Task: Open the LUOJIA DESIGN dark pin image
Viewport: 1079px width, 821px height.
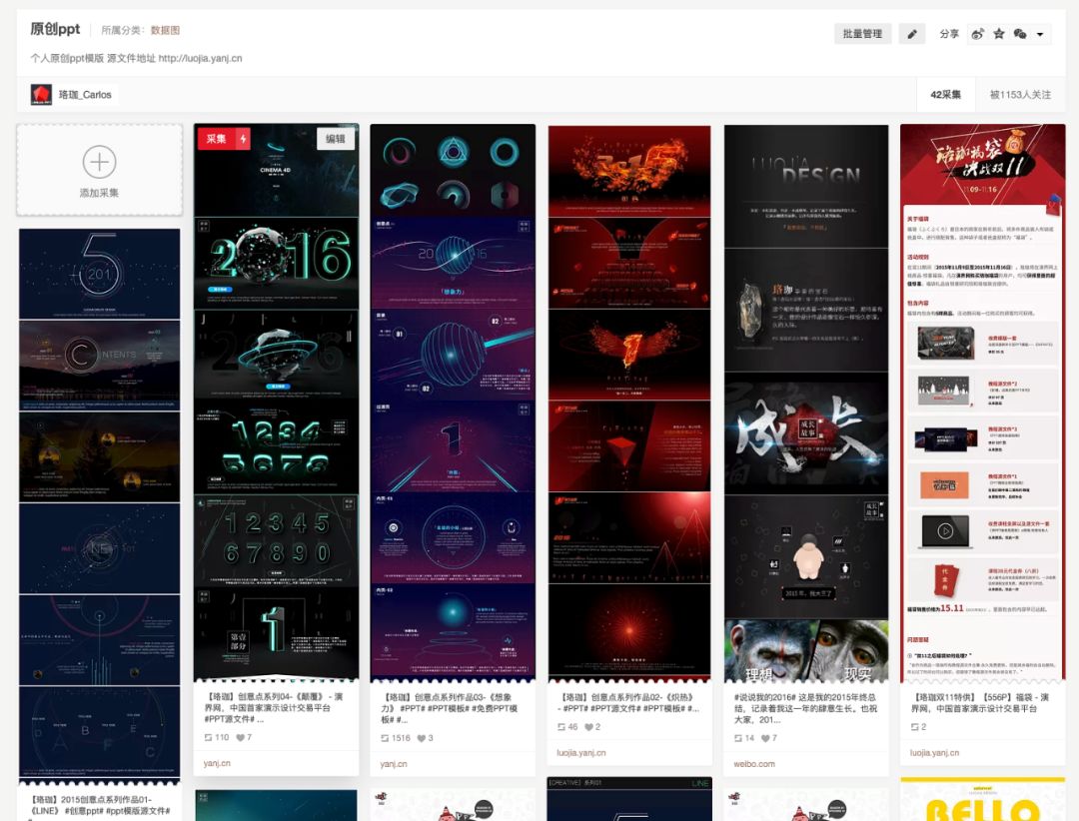Action: [x=806, y=403]
